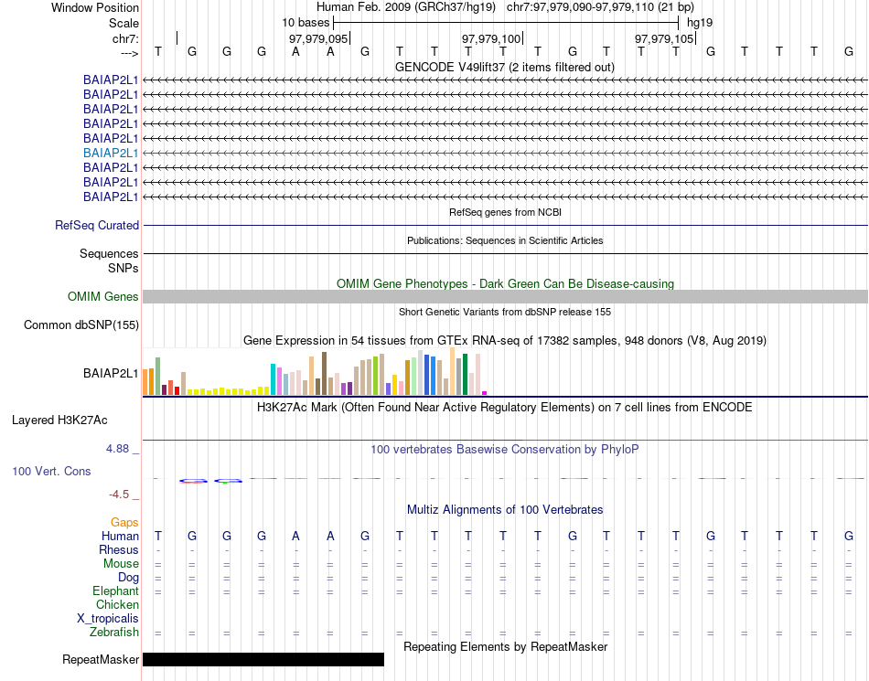Viewport: 869px width, 681px height.
Task: Click the black RepeatMasker repeat element bar
Action: 263,659
